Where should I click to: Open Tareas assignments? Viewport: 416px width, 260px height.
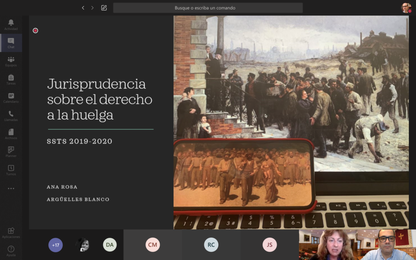point(11,79)
